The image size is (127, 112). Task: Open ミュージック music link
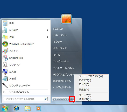coord(60,48)
